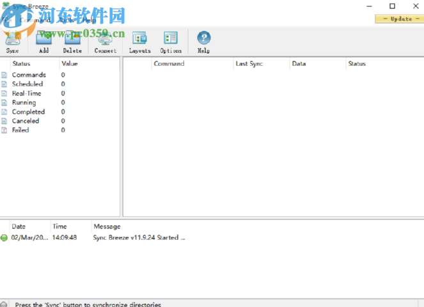Screen dimensions: 424x307
Task: Click the green status icon in log entry
Action: pyautogui.click(x=4, y=238)
